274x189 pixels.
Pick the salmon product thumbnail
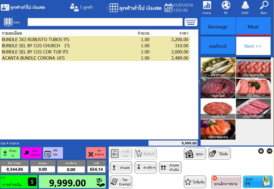[x=218, y=129]
